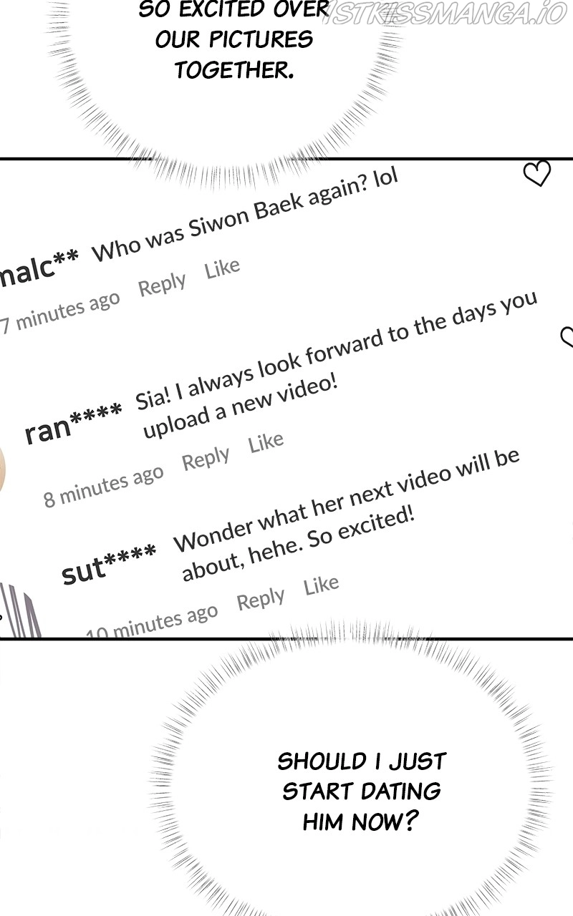Tap the heart icon beside the Siwon Baek comment

click(x=536, y=173)
